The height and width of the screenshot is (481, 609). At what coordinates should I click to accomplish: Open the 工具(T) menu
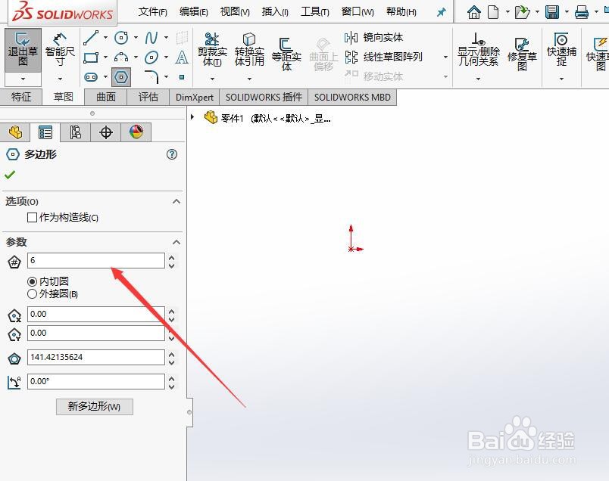pyautogui.click(x=315, y=12)
